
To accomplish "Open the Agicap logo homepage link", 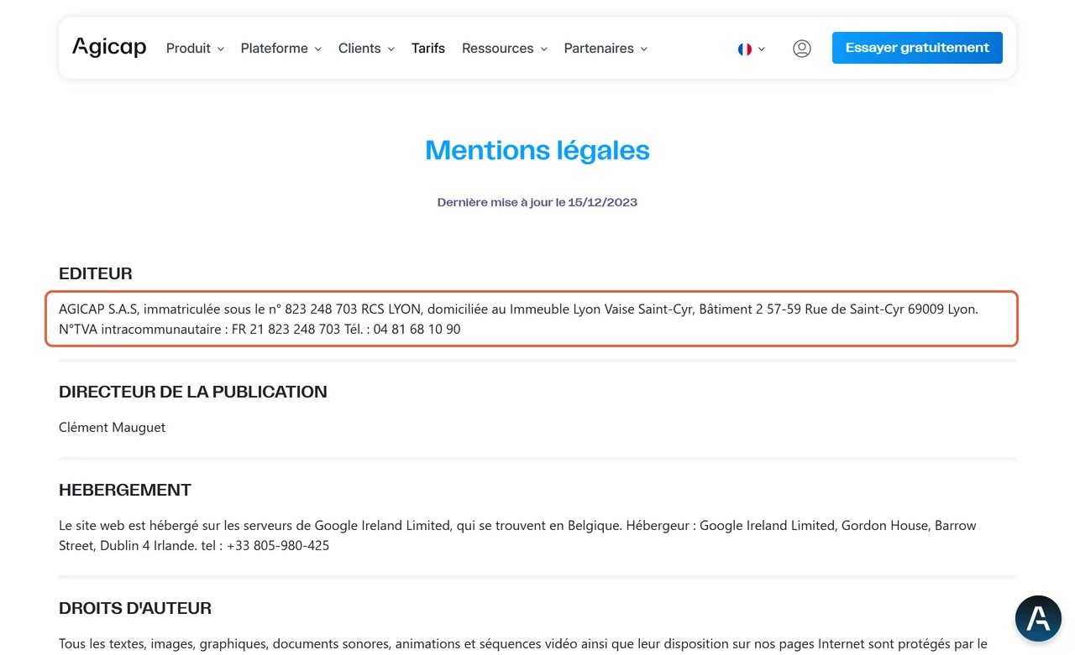I will point(109,48).
